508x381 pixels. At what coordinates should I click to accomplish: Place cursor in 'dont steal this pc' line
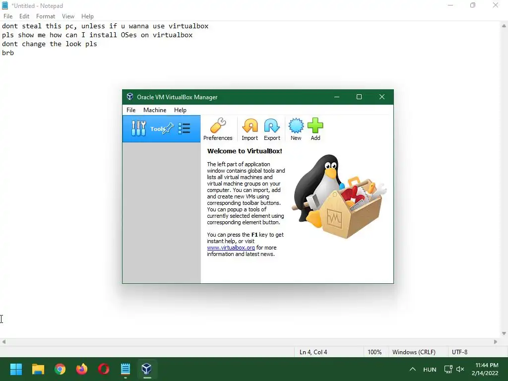pyautogui.click(x=105, y=26)
